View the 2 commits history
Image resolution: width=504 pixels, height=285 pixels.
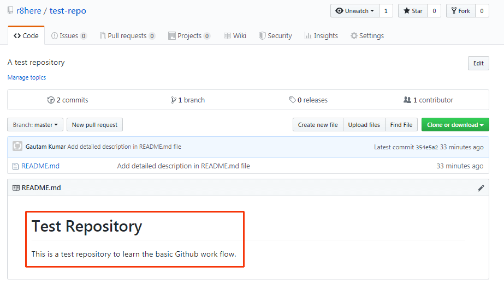click(68, 100)
